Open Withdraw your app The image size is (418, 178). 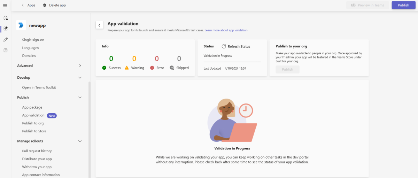click(x=37, y=167)
